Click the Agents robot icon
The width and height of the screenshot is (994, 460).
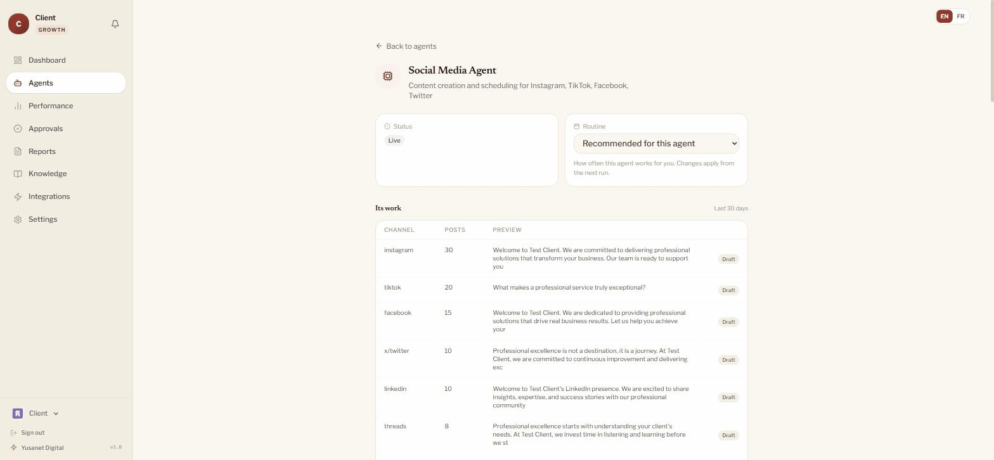pyautogui.click(x=18, y=83)
